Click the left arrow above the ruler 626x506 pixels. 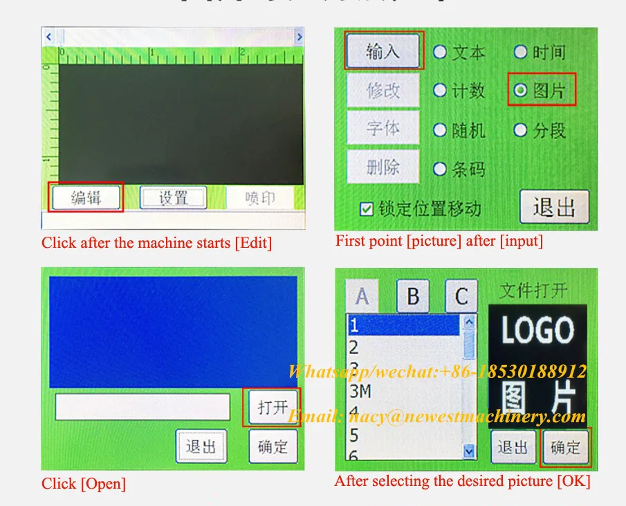tap(48, 37)
